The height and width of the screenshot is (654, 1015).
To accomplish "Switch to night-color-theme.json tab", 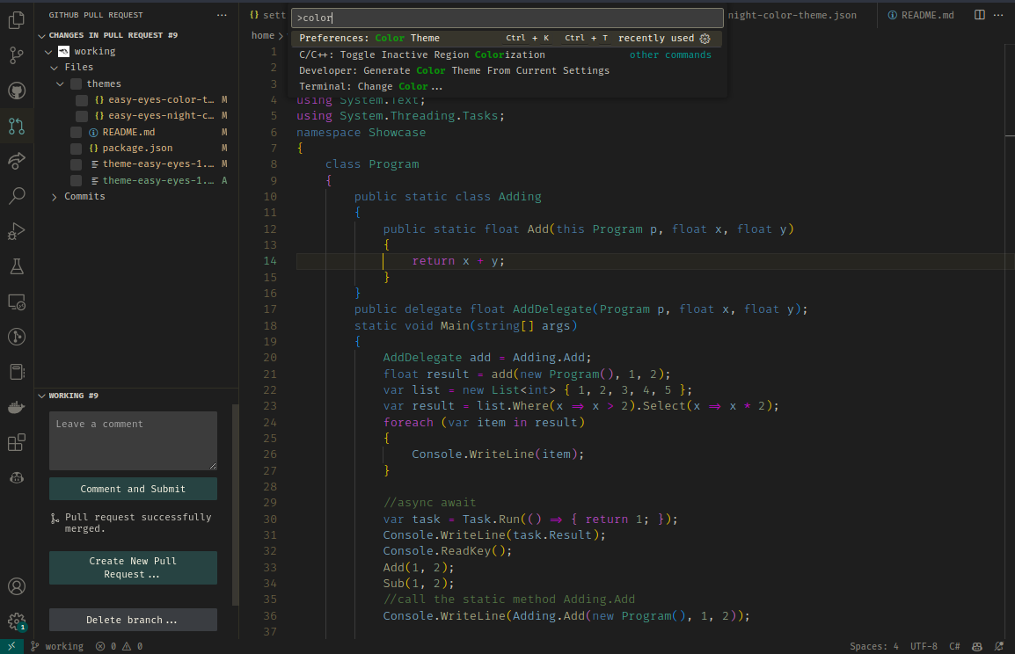I will (792, 15).
